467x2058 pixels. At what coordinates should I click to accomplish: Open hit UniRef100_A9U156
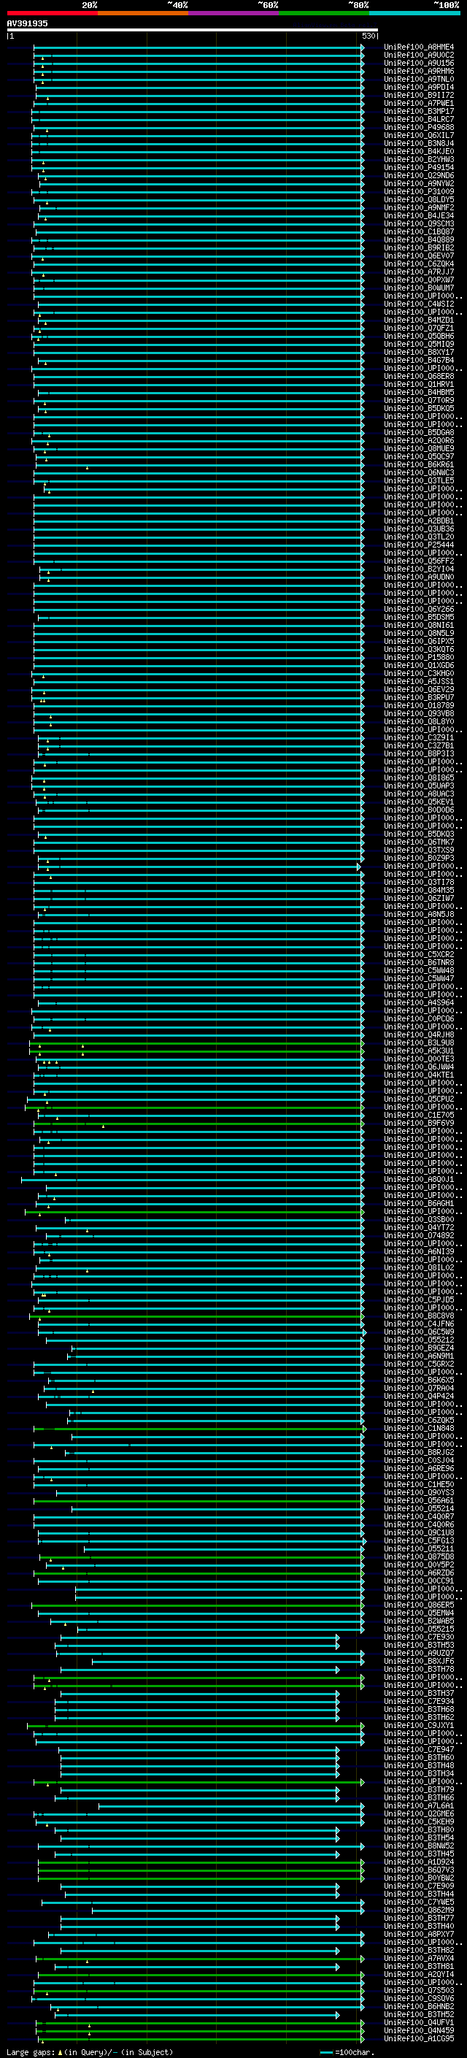click(x=419, y=63)
